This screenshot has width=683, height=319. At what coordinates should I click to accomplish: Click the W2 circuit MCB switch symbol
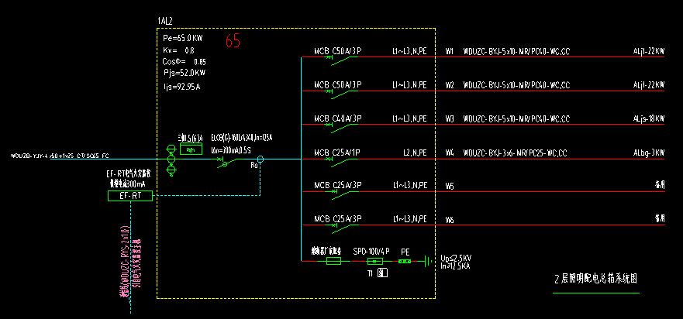(341, 93)
